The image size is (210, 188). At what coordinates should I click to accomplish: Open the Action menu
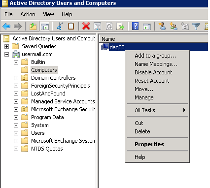(28, 14)
